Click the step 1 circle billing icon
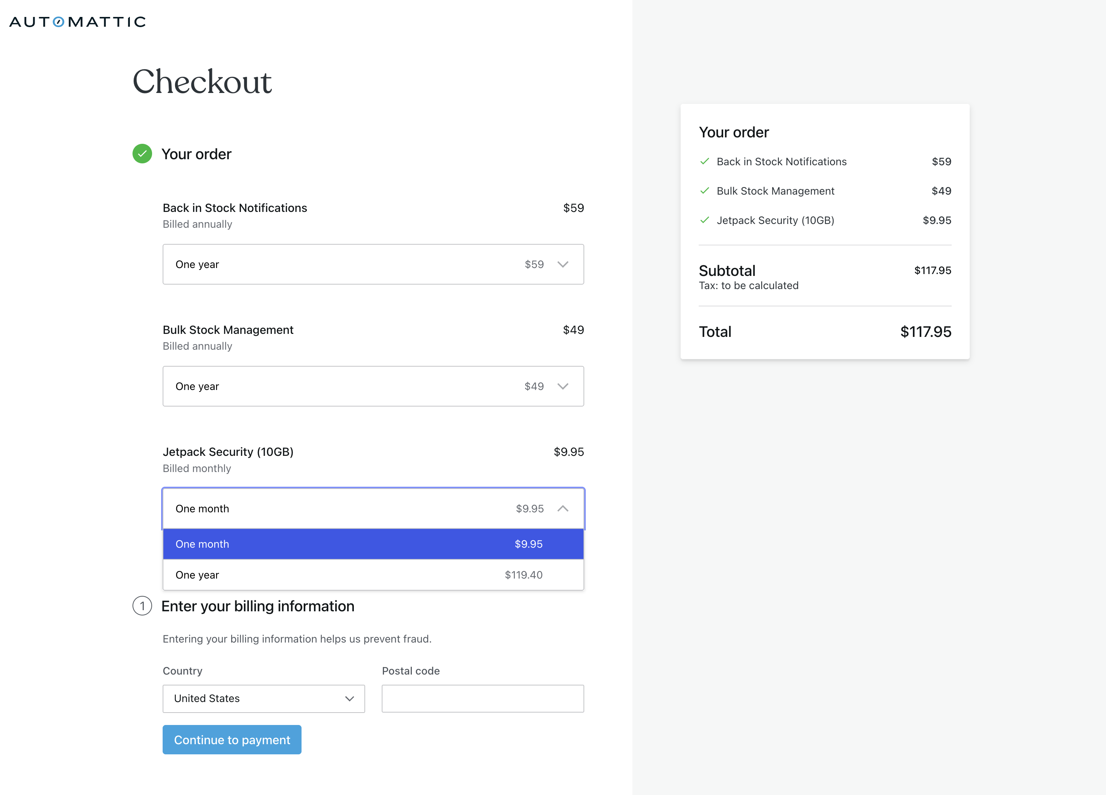Screen dimensions: 1106x795 tap(142, 606)
